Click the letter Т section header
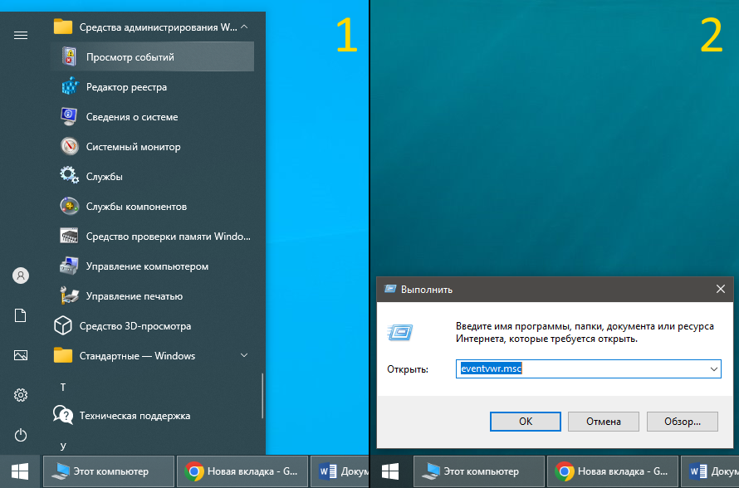This screenshot has width=739, height=488. [x=63, y=388]
